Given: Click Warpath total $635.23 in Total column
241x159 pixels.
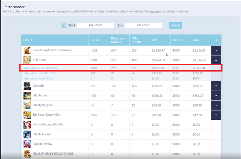Looking at the screenshot, I should point(198,86).
